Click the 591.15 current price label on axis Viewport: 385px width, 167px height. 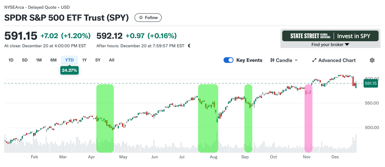click(x=371, y=83)
